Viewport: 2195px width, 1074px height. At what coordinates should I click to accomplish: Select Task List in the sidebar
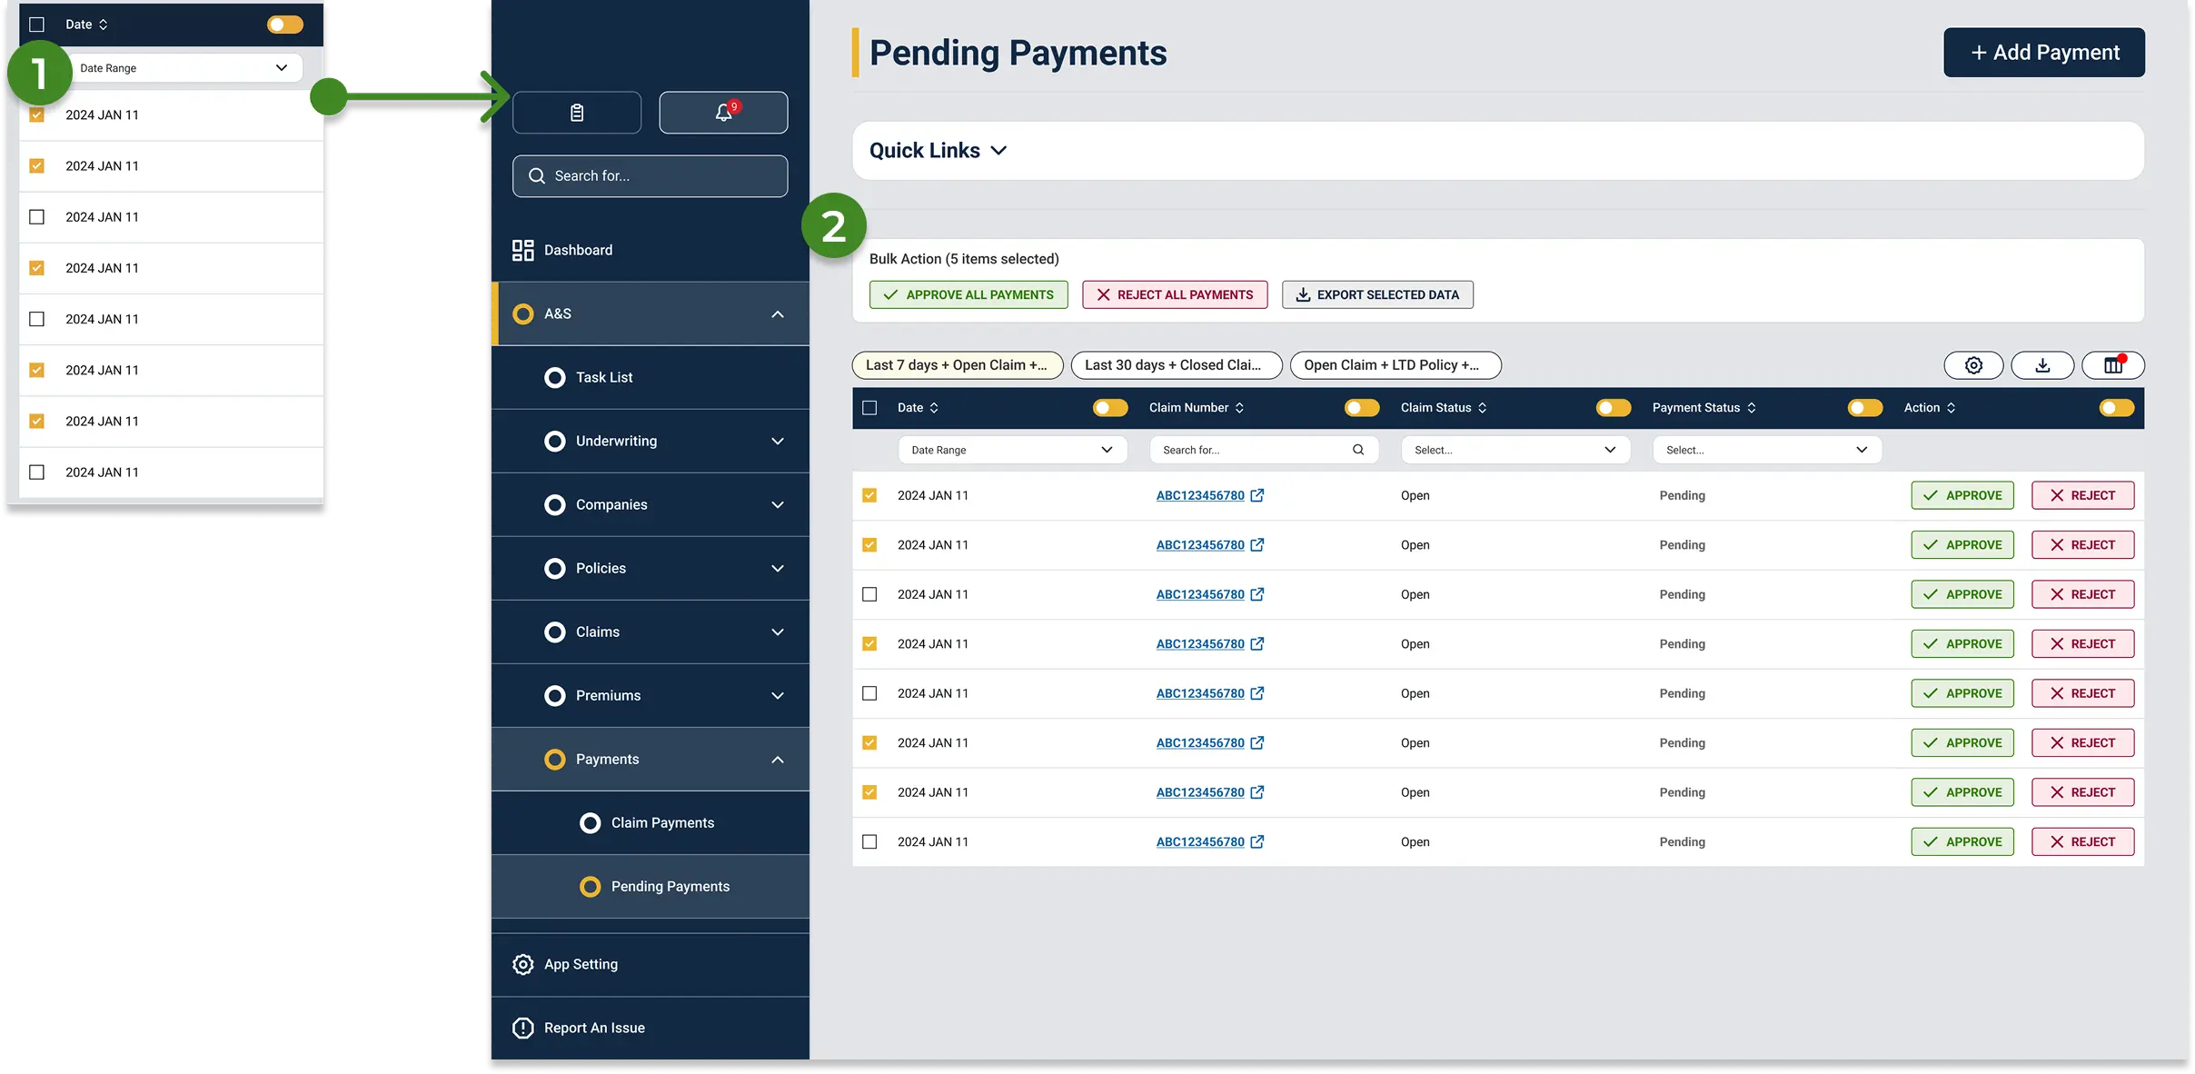(603, 377)
